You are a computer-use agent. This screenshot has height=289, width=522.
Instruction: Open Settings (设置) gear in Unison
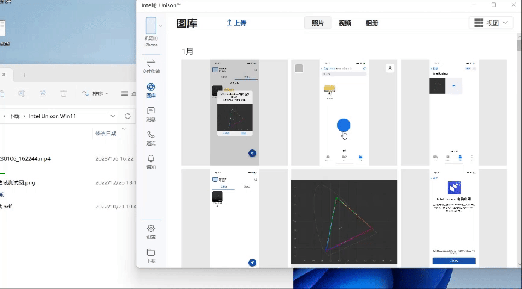pyautogui.click(x=151, y=232)
